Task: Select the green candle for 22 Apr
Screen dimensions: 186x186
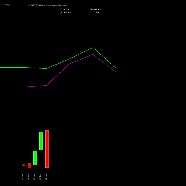Action: pyautogui.click(x=35, y=158)
